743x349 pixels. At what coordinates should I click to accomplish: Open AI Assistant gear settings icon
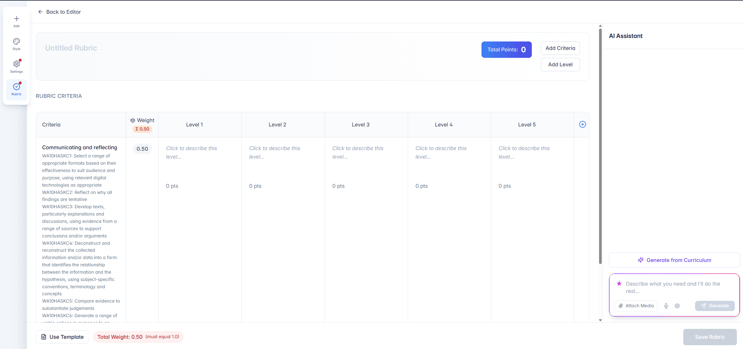(677, 306)
